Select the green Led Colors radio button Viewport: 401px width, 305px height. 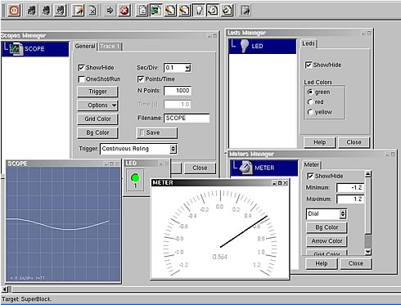(x=310, y=92)
